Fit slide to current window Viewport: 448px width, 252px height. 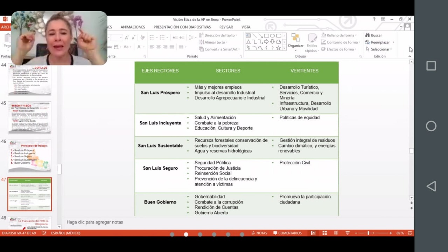[410, 233]
